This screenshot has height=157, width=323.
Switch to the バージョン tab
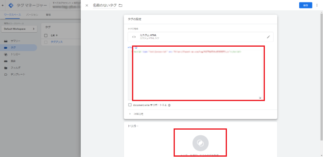32,15
